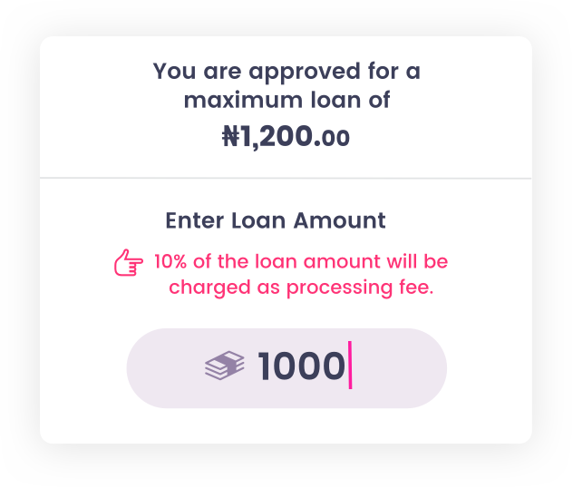
Task: Click the pointing hand icon
Action: point(128,262)
